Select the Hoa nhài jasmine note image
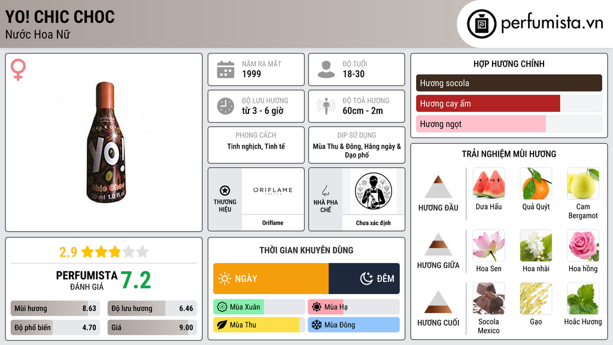Screen dimensions: 613x345 point(536,246)
